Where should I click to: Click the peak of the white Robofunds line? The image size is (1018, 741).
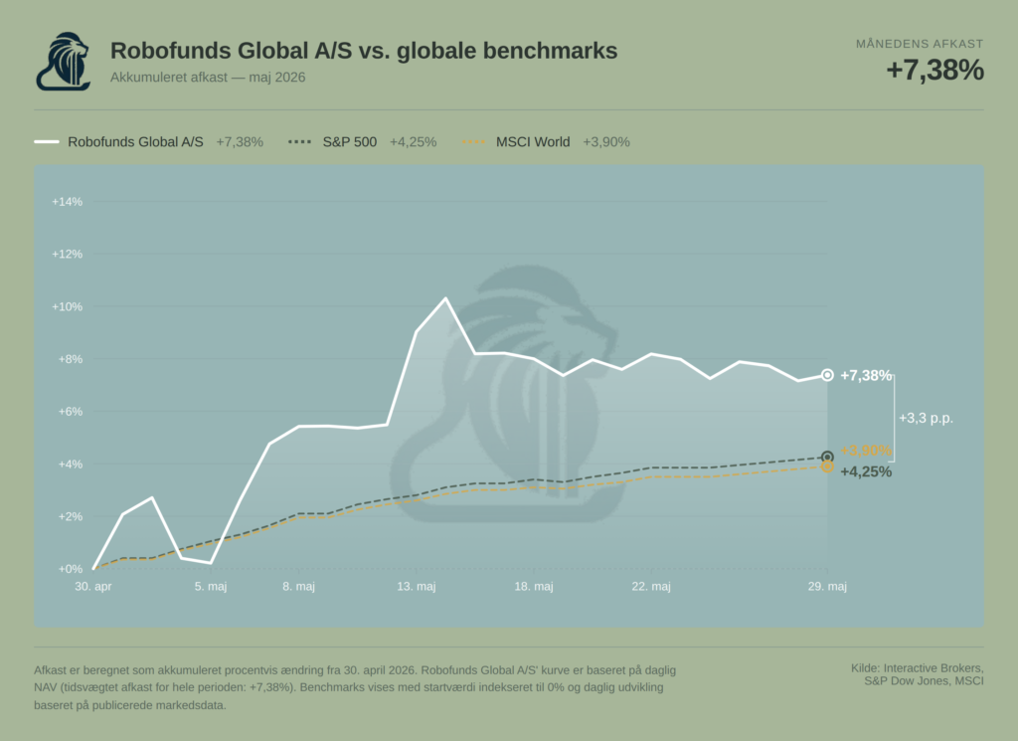click(445, 298)
